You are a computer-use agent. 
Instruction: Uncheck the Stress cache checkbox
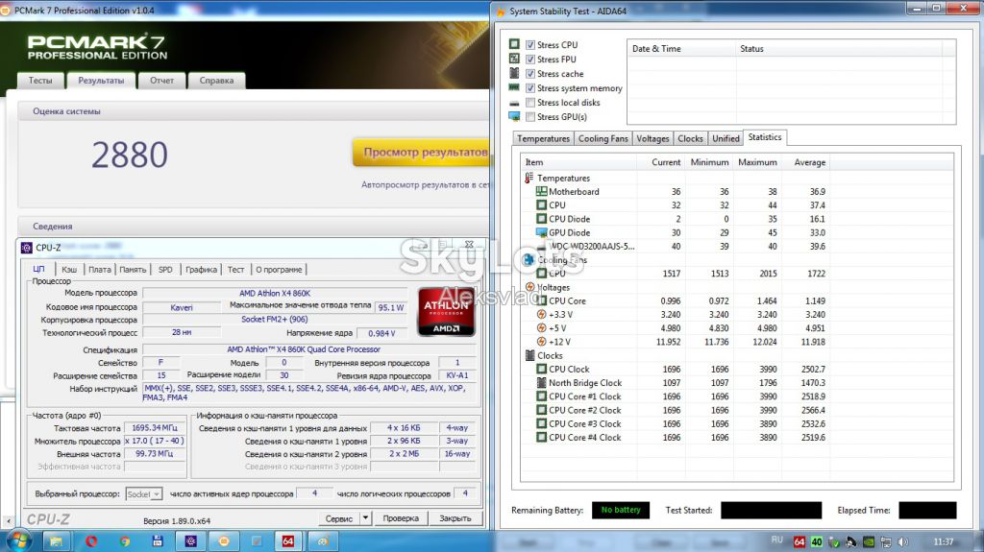[x=530, y=73]
